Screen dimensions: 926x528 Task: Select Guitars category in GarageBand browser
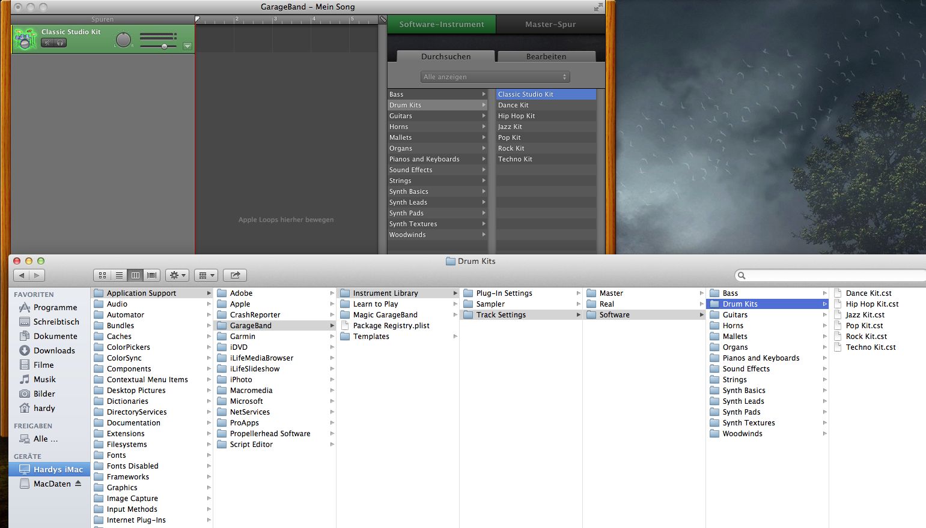point(437,116)
